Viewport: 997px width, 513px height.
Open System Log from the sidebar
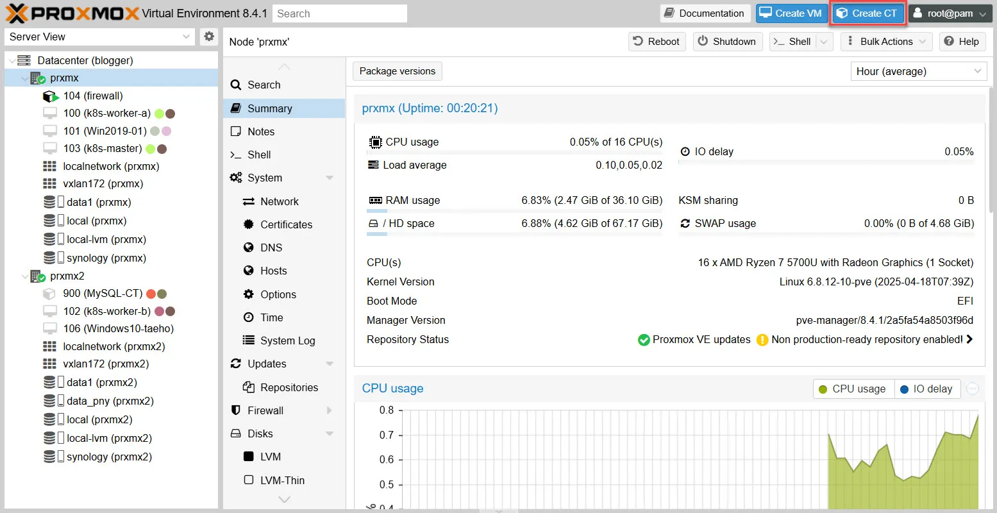[287, 341]
